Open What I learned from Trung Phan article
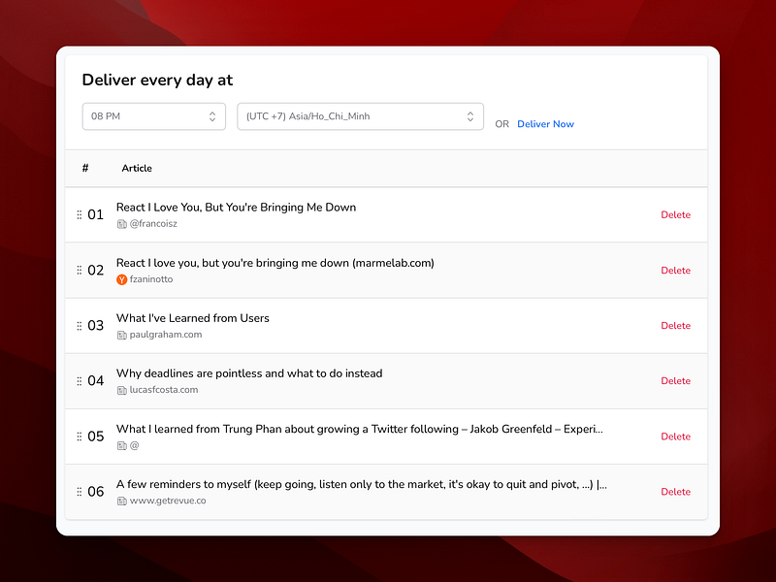Viewport: 776px width, 582px height. tap(360, 429)
